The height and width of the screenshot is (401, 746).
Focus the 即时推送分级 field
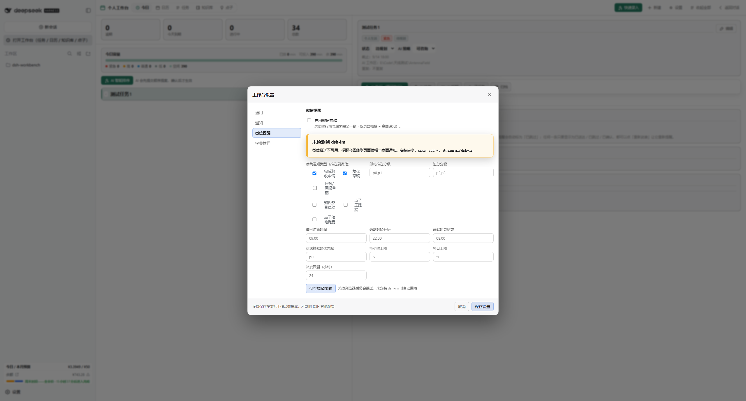[400, 173]
